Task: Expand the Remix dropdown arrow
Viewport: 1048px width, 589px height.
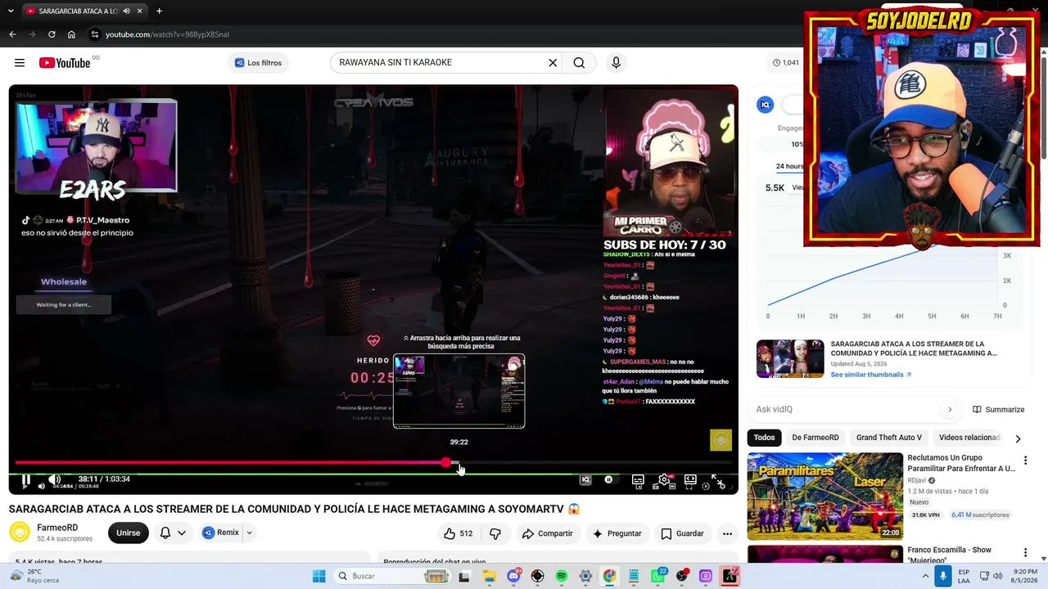Action: pos(249,533)
